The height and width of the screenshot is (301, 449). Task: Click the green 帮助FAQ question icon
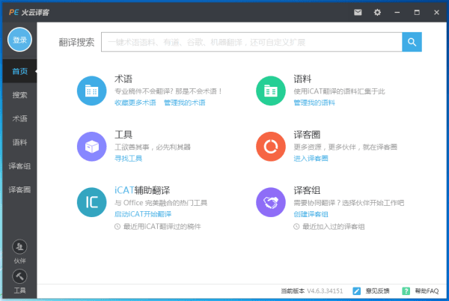[x=406, y=291]
